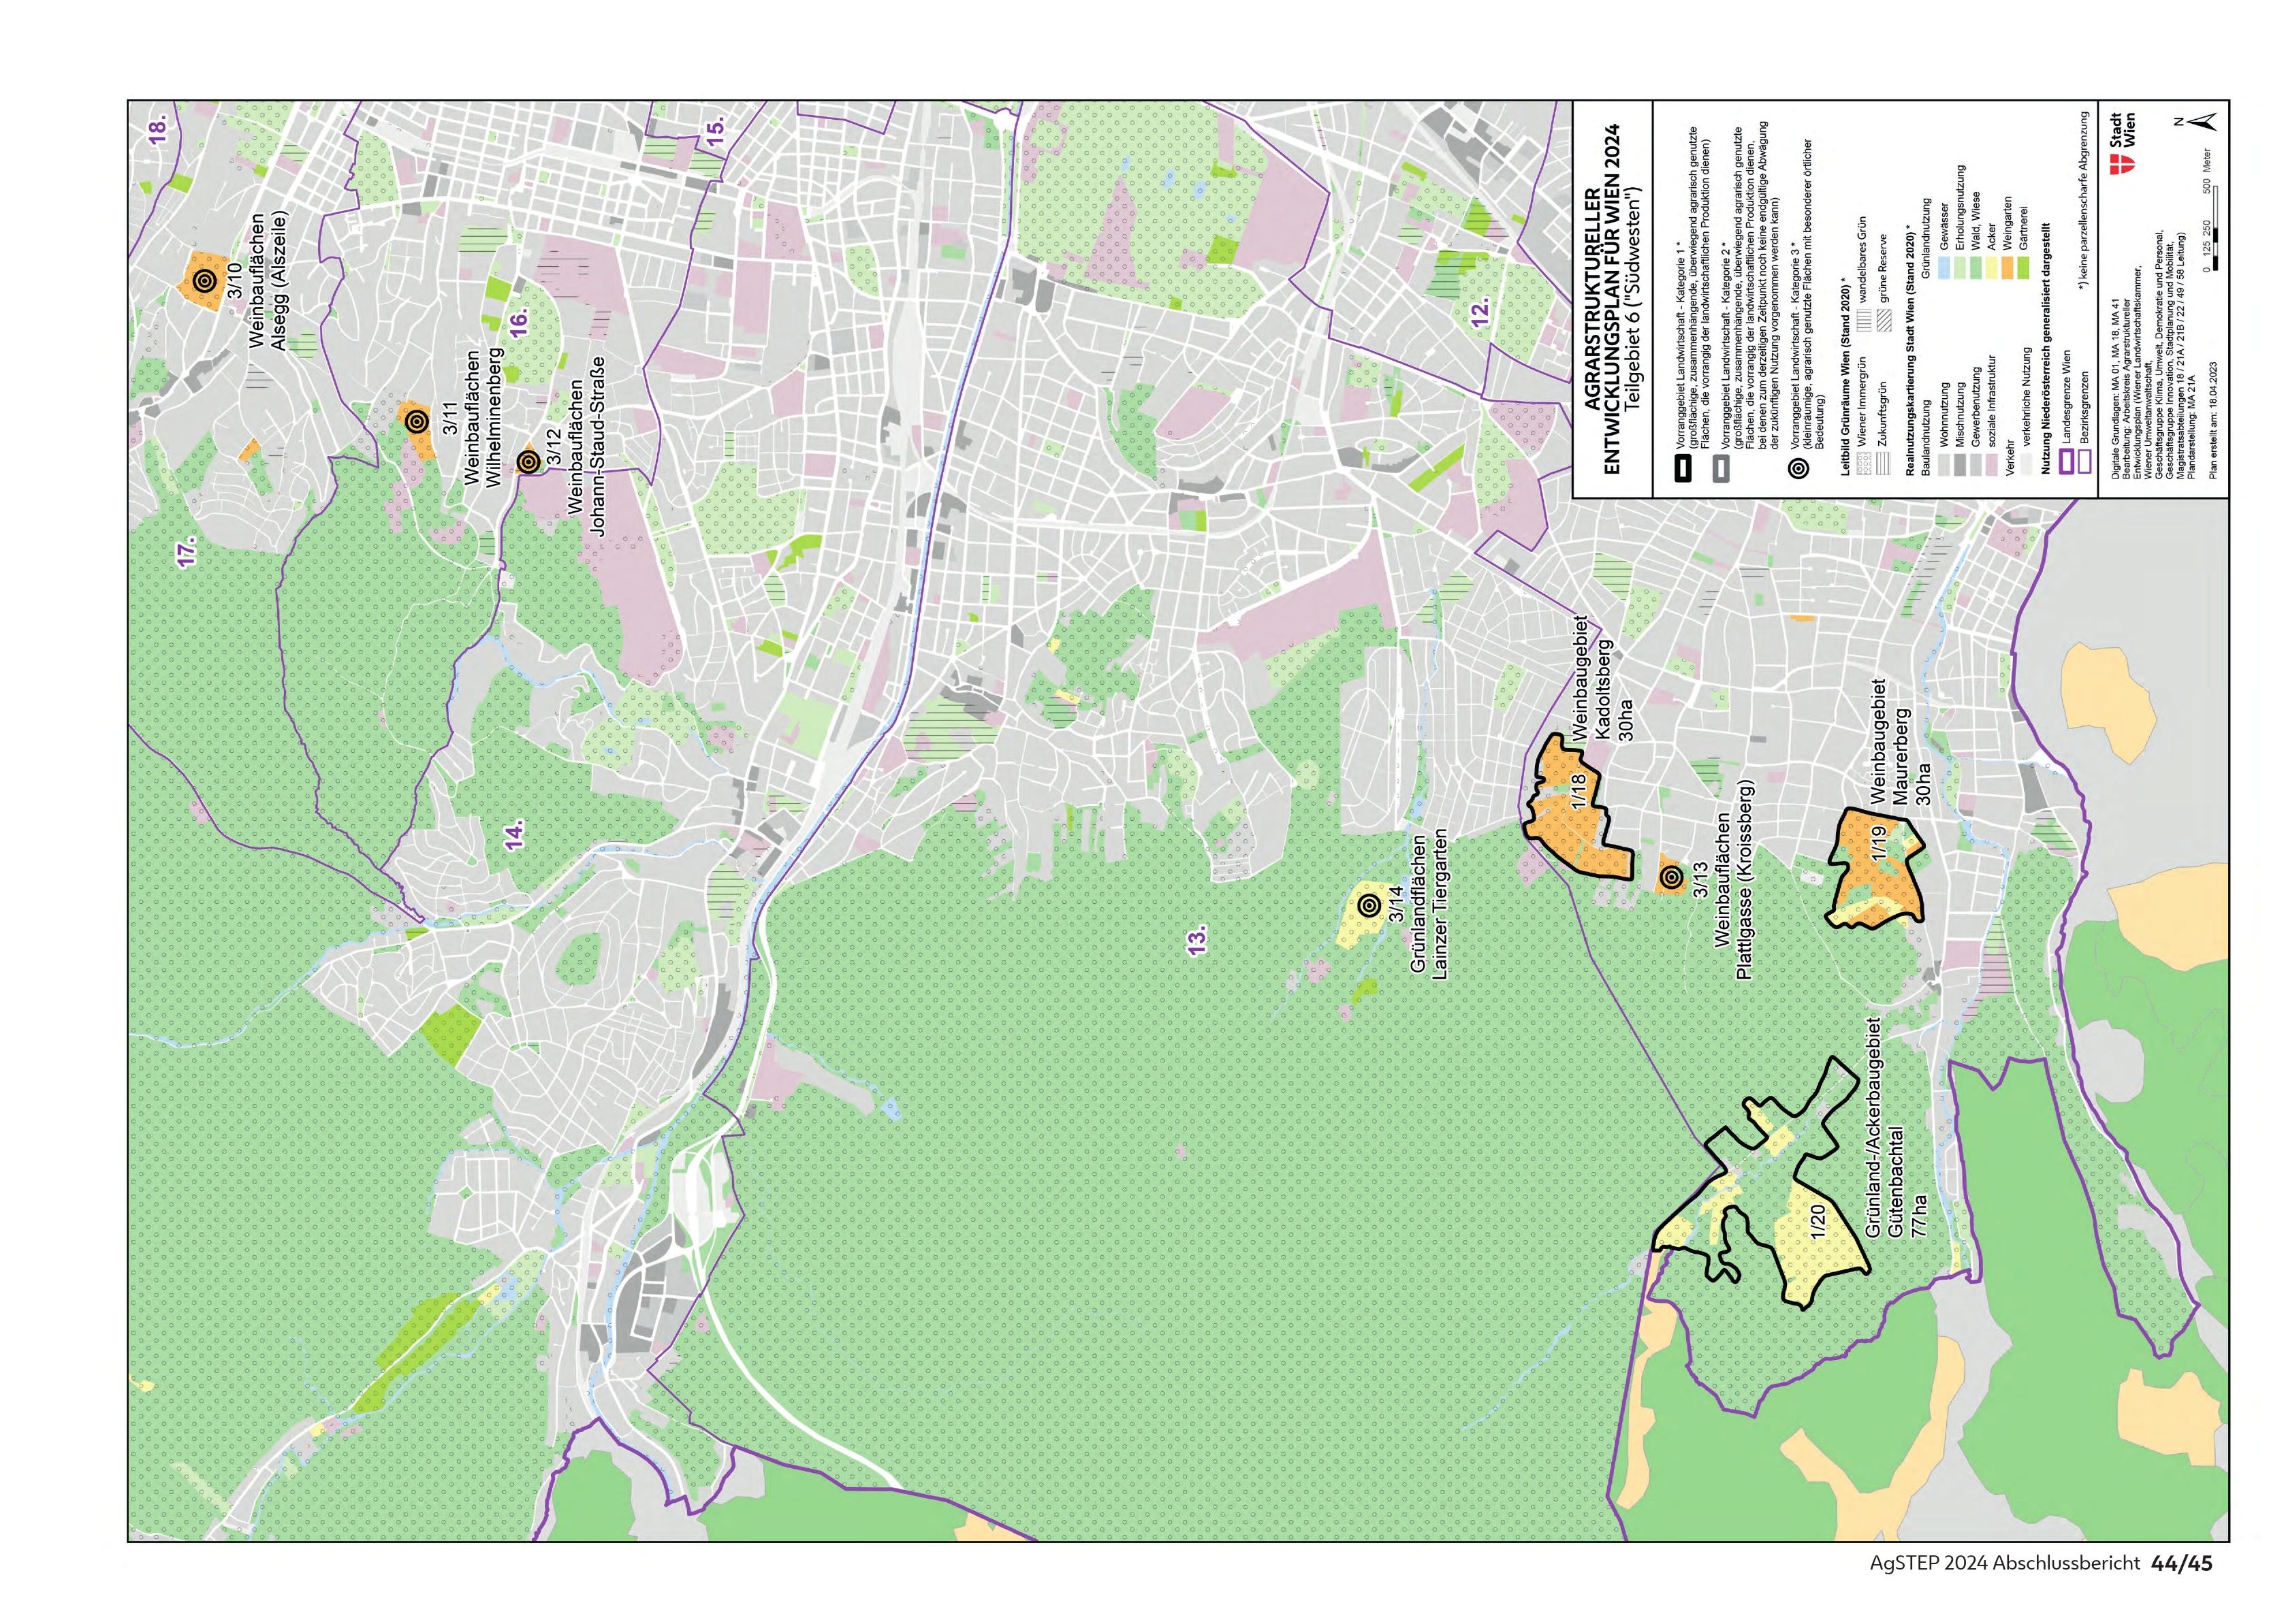Click the 3/13 Kroissberg target marker
Image resolution: width=2284 pixels, height=1624 pixels.
(1670, 878)
